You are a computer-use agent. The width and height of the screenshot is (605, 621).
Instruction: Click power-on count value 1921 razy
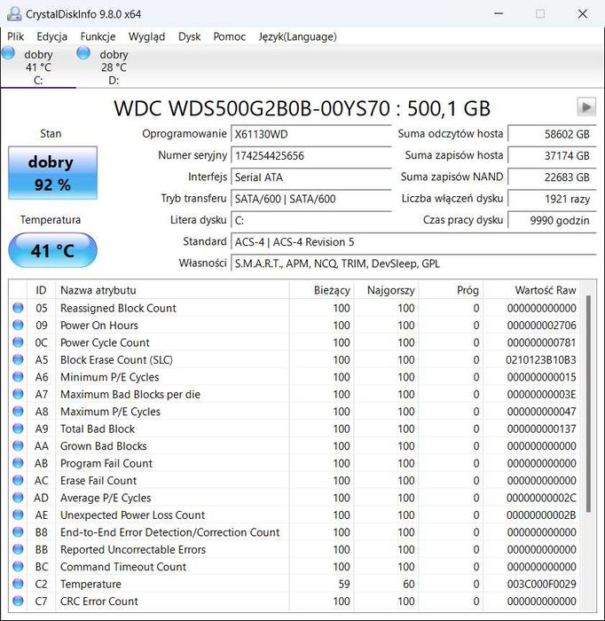tap(552, 199)
